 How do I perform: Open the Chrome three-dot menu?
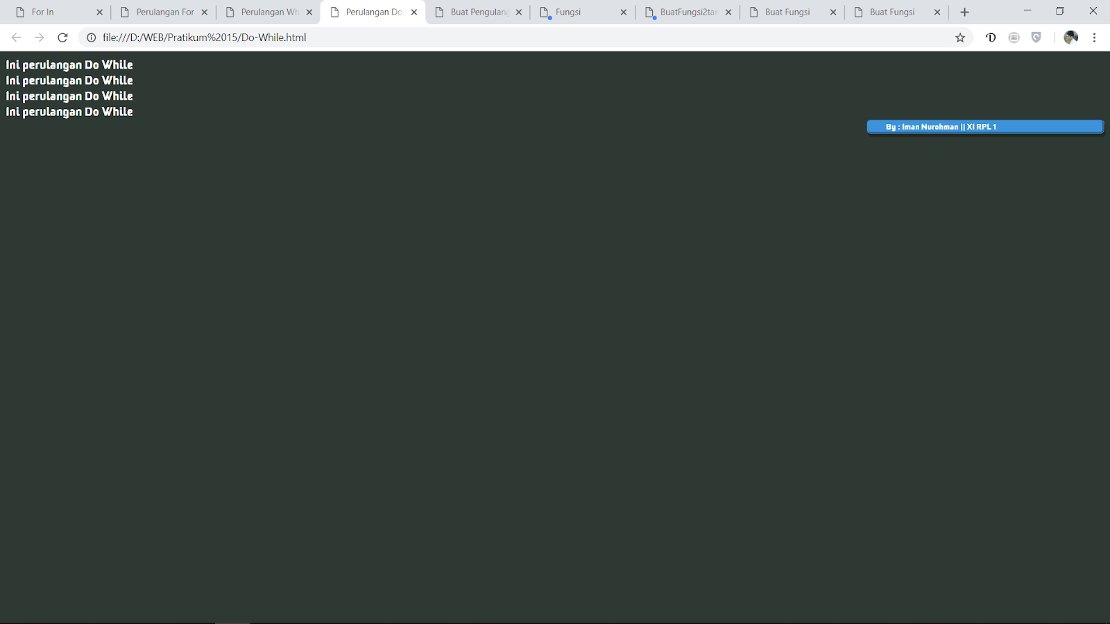click(x=1095, y=37)
